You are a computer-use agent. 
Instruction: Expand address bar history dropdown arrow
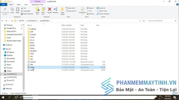[140, 21]
